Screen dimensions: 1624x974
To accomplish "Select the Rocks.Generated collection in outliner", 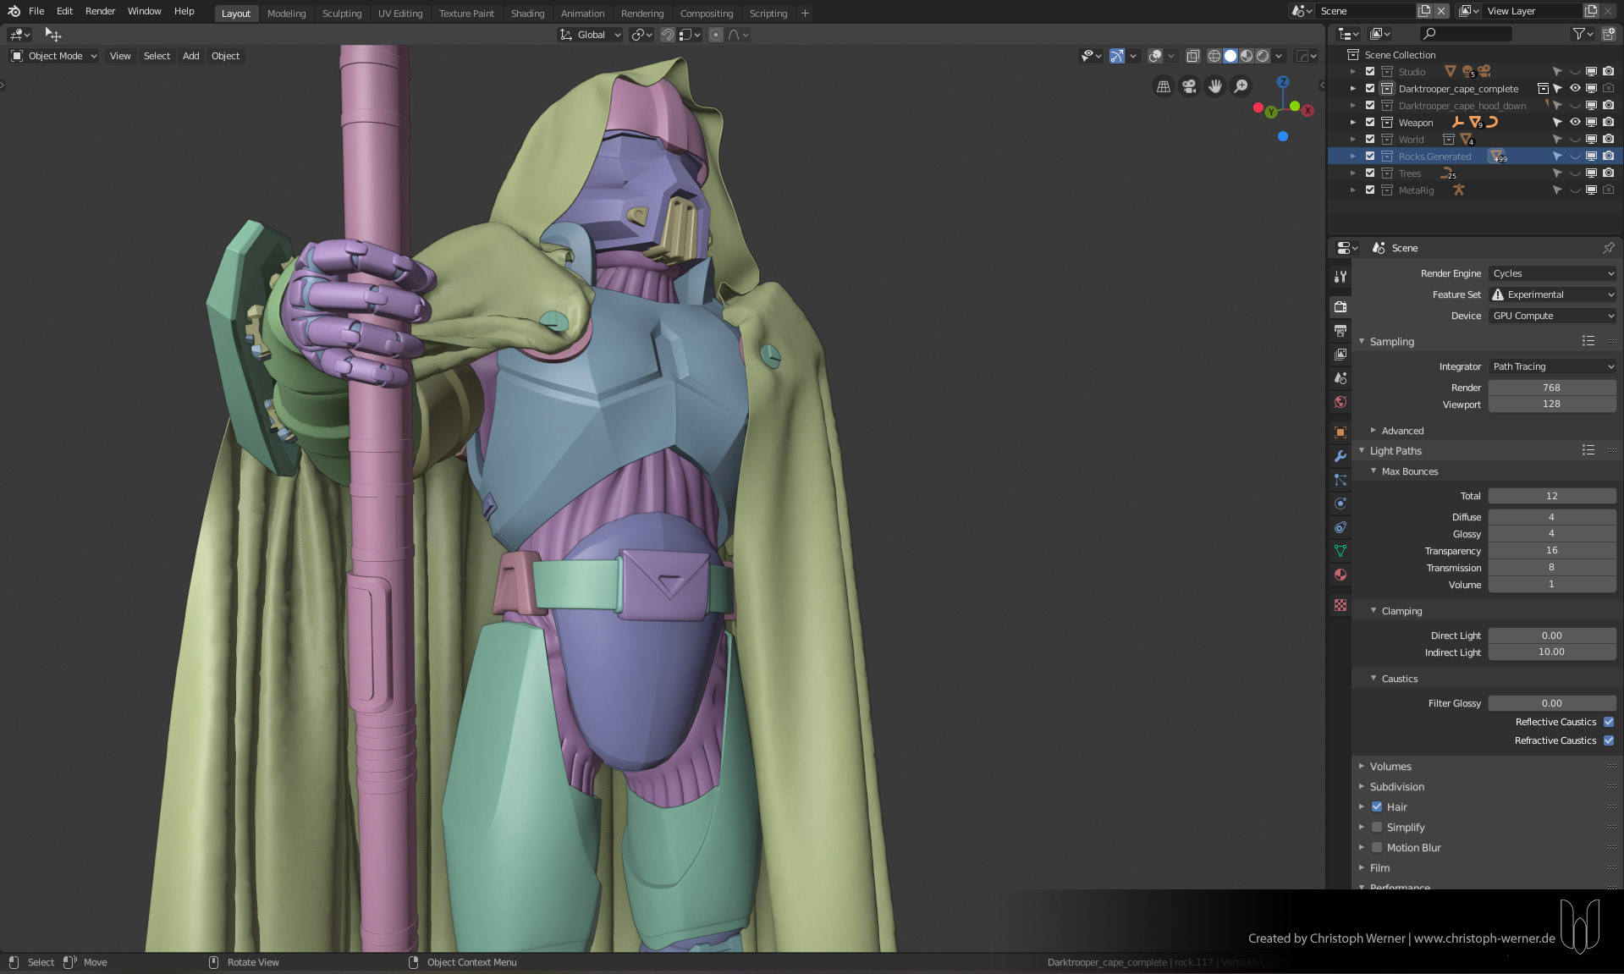I will [1434, 157].
